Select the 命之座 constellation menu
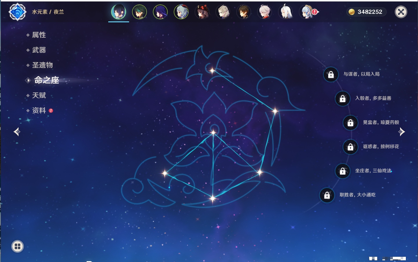Screen dimensions: 418x262 [46, 80]
